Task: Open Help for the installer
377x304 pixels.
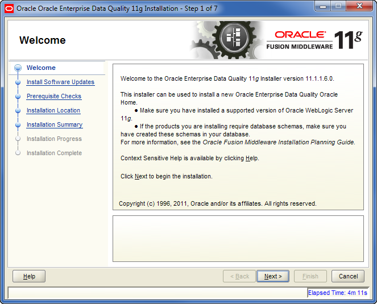Action: point(29,277)
